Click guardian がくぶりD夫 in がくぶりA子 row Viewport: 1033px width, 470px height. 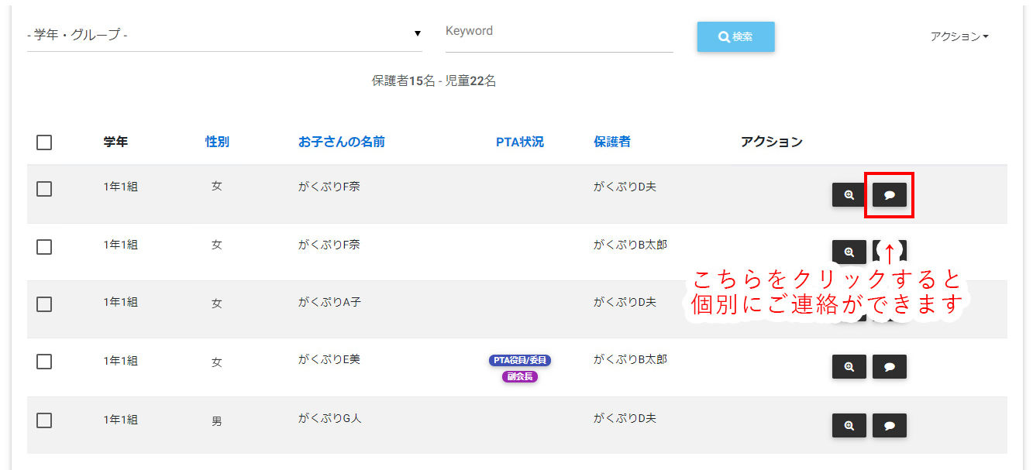[625, 302]
